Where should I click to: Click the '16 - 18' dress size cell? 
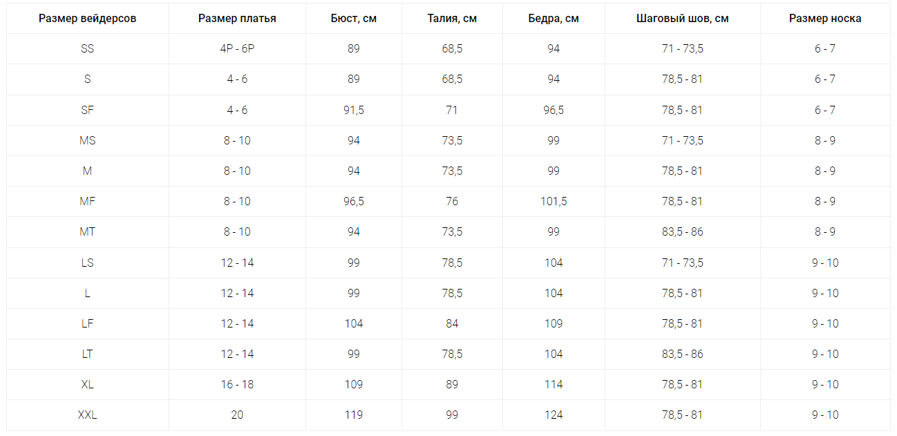(x=237, y=385)
